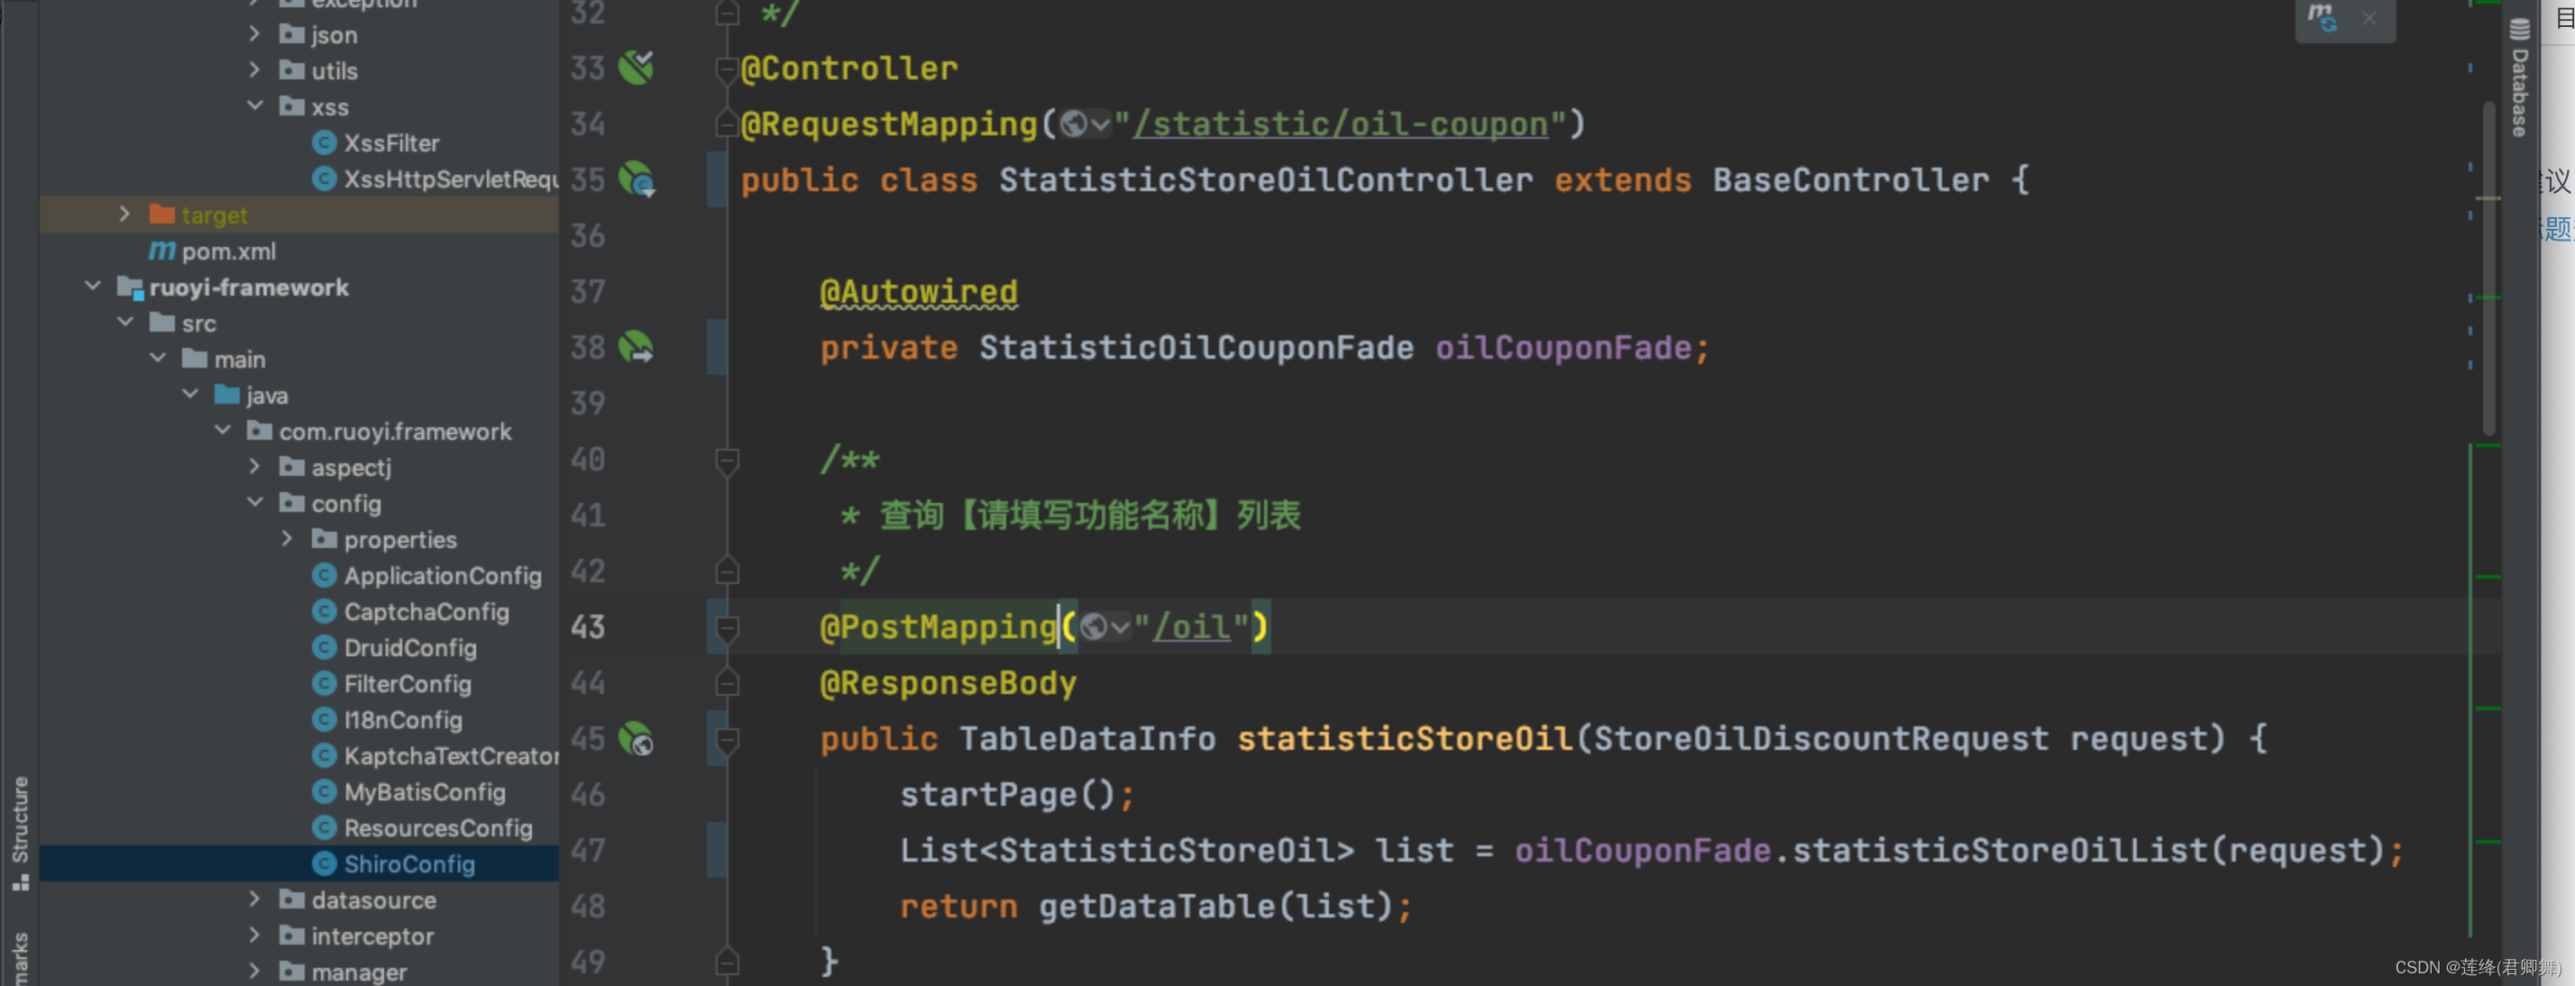Close the Maven reload popup
The image size is (2575, 986).
2369,18
